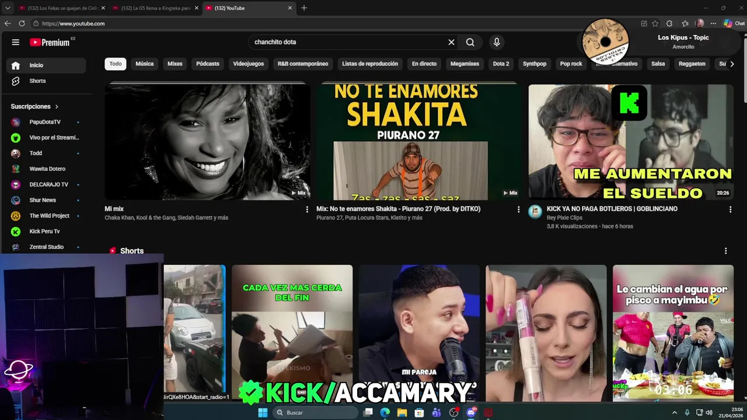
Task: Select the Pop rock chip
Action: pyautogui.click(x=571, y=64)
